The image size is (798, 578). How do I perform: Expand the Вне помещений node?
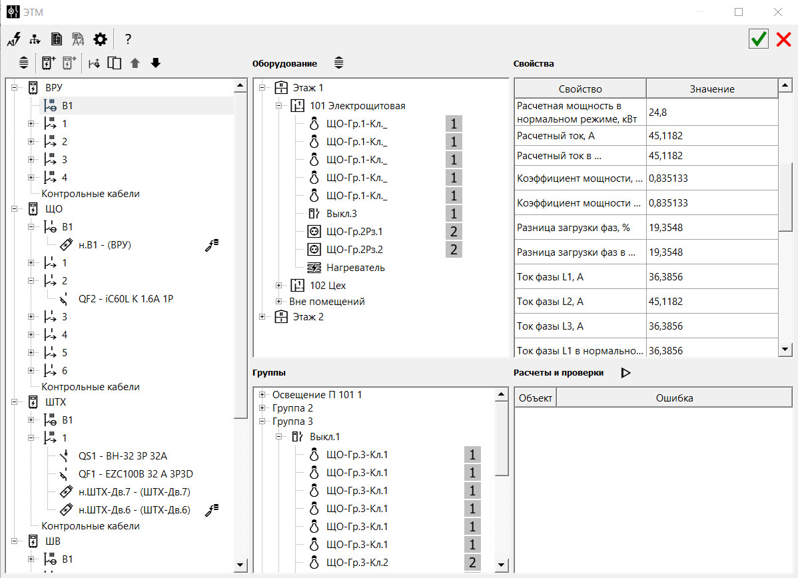[x=278, y=301]
